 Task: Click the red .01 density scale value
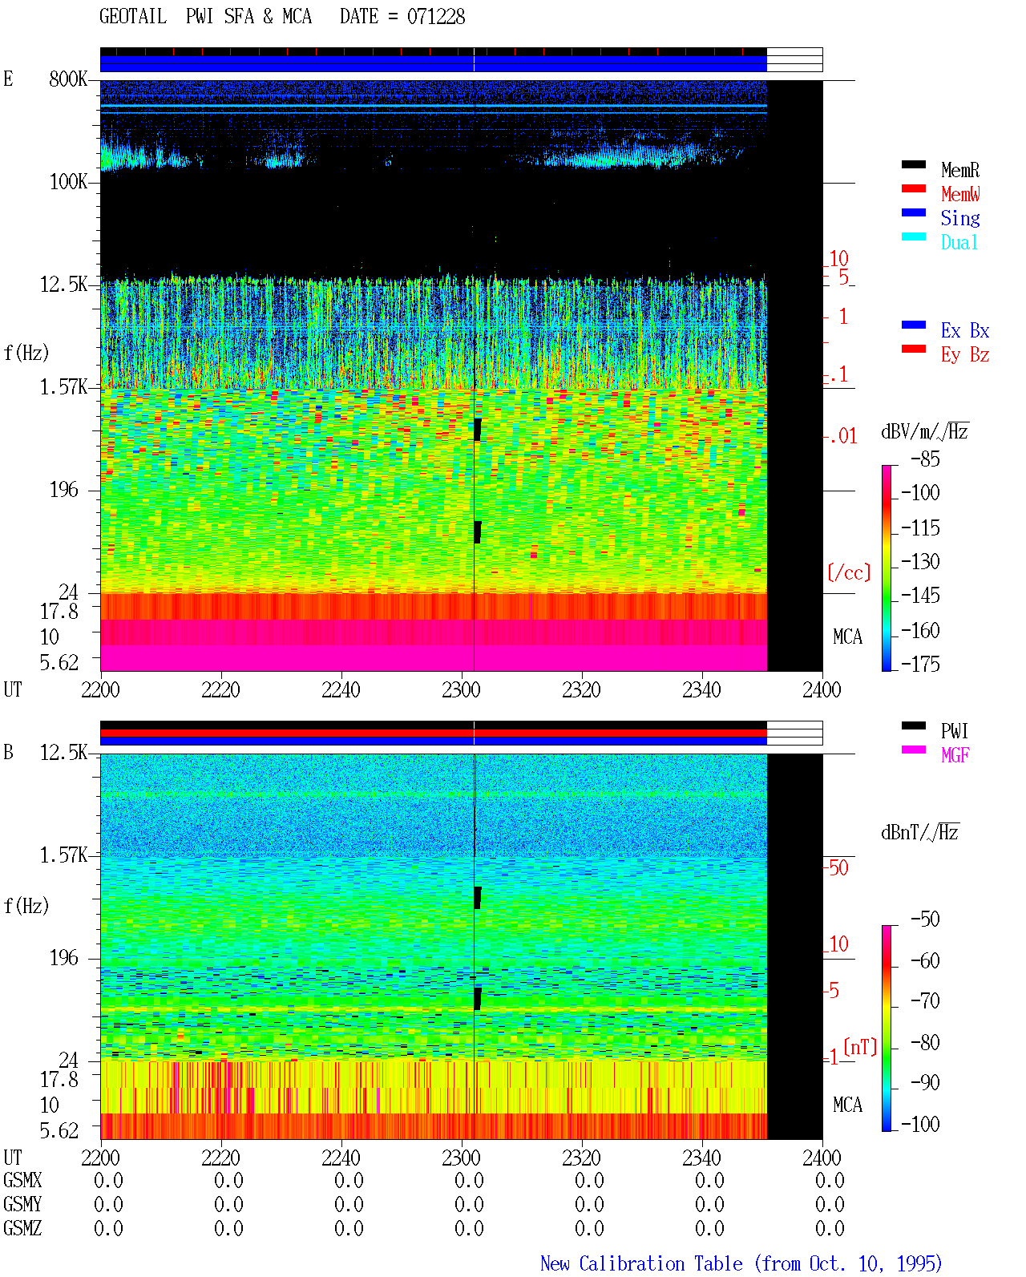pyautogui.click(x=843, y=437)
